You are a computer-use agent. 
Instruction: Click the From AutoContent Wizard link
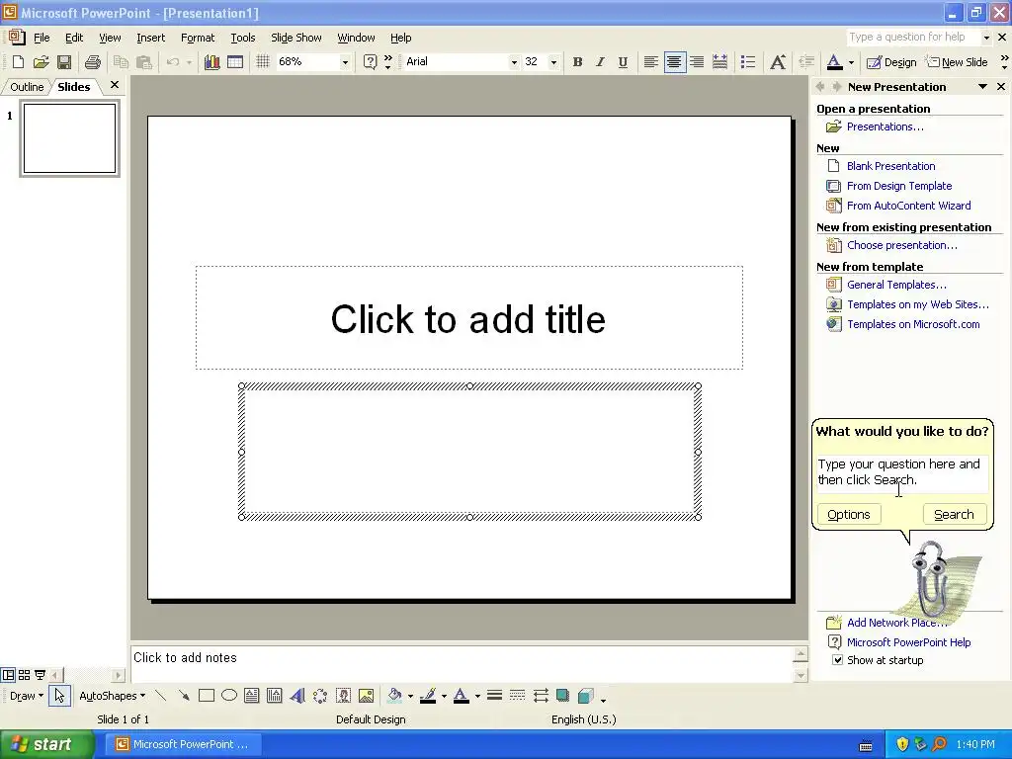click(x=909, y=206)
